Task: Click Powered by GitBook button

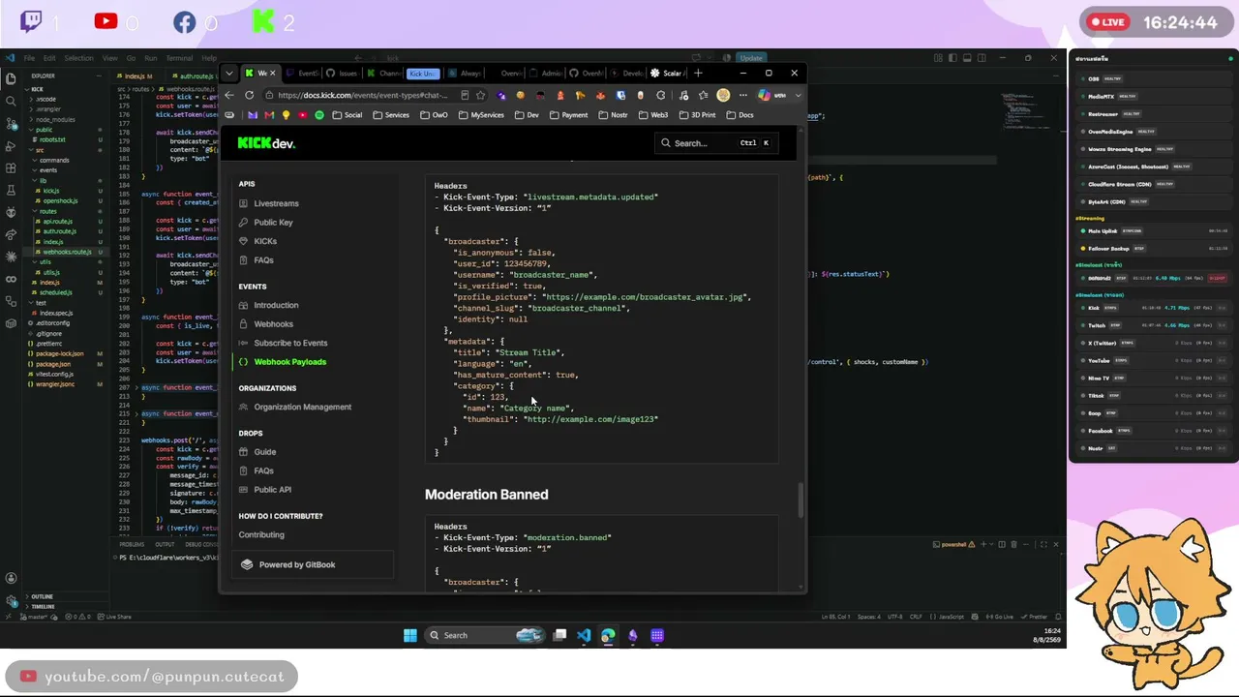Action: click(313, 564)
